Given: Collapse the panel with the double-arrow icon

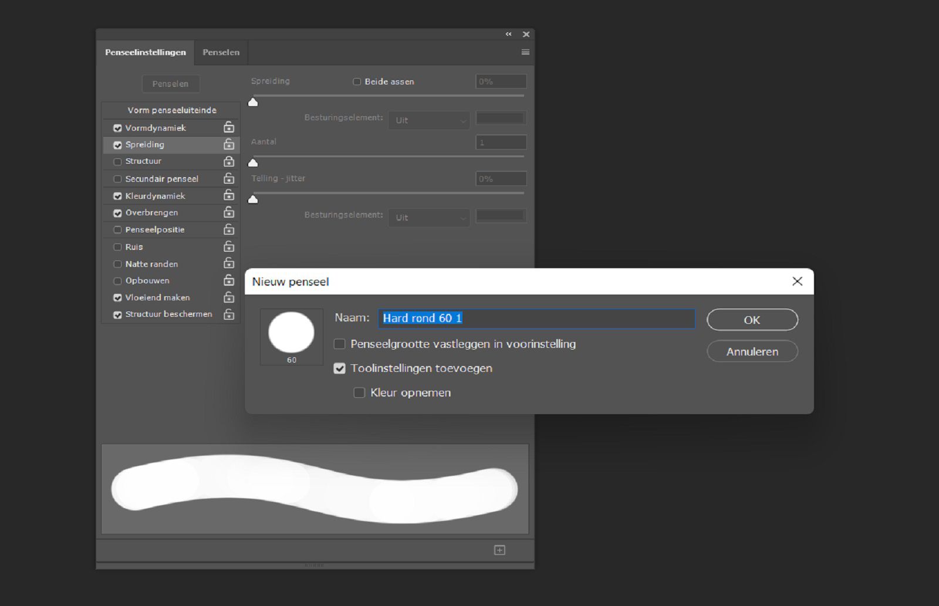Looking at the screenshot, I should click(x=508, y=34).
